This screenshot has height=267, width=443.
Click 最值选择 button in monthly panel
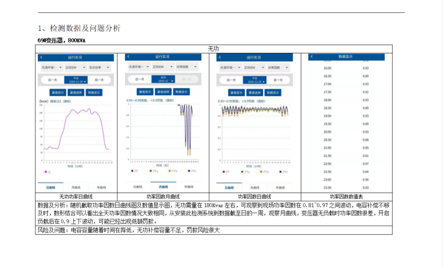click(163, 91)
